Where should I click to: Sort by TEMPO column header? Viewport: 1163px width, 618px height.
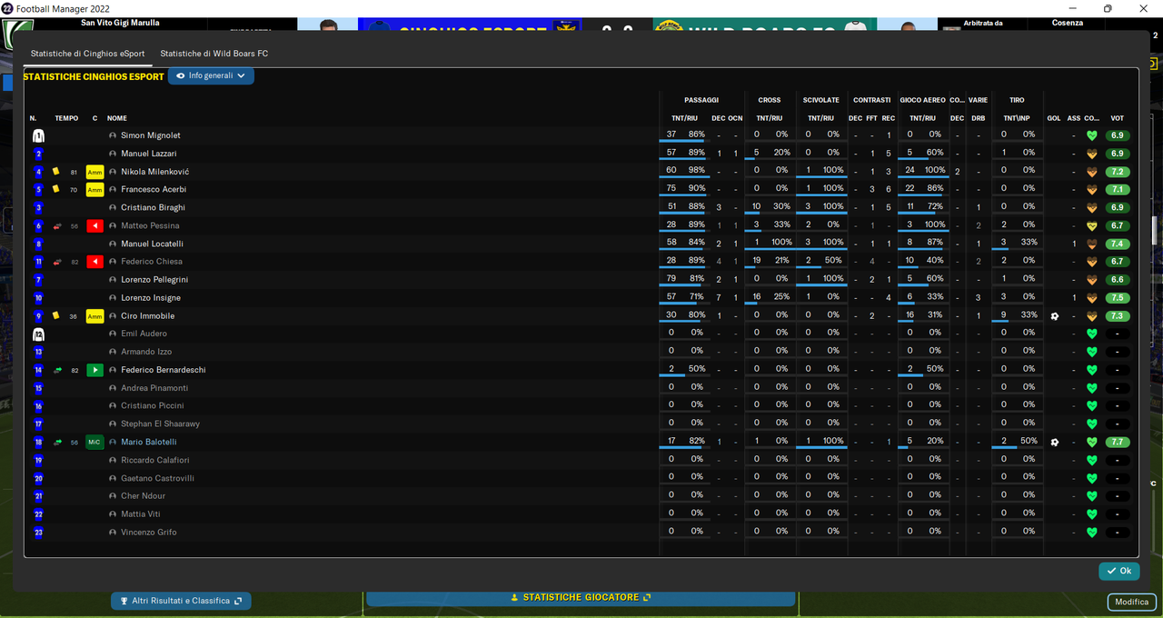click(66, 118)
